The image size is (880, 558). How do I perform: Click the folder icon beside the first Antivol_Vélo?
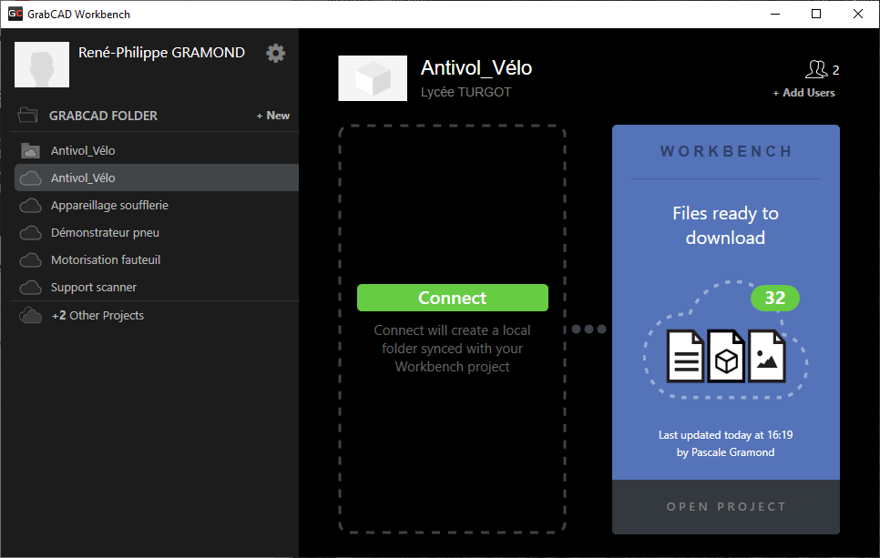[x=30, y=150]
